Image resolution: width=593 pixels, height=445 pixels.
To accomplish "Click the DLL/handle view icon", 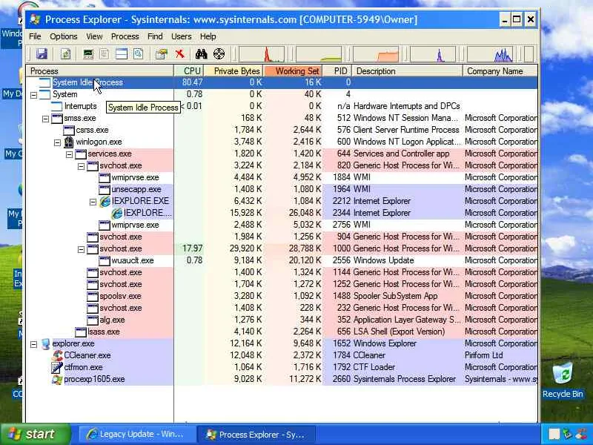I will pos(138,54).
